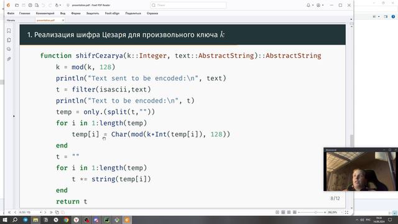Click the blue help icon in background window

[x=393, y=17]
